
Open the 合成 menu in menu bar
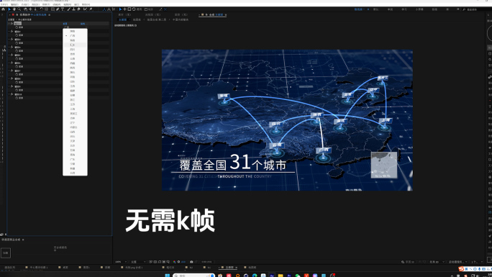coord(25,4)
